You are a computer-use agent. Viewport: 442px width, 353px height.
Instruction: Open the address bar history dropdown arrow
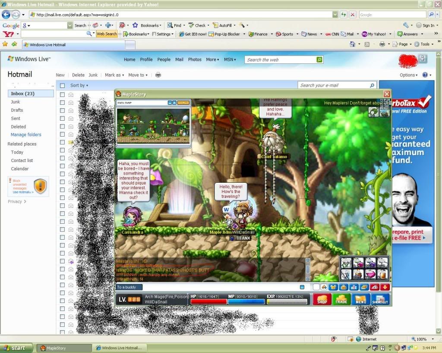pyautogui.click(x=335, y=15)
